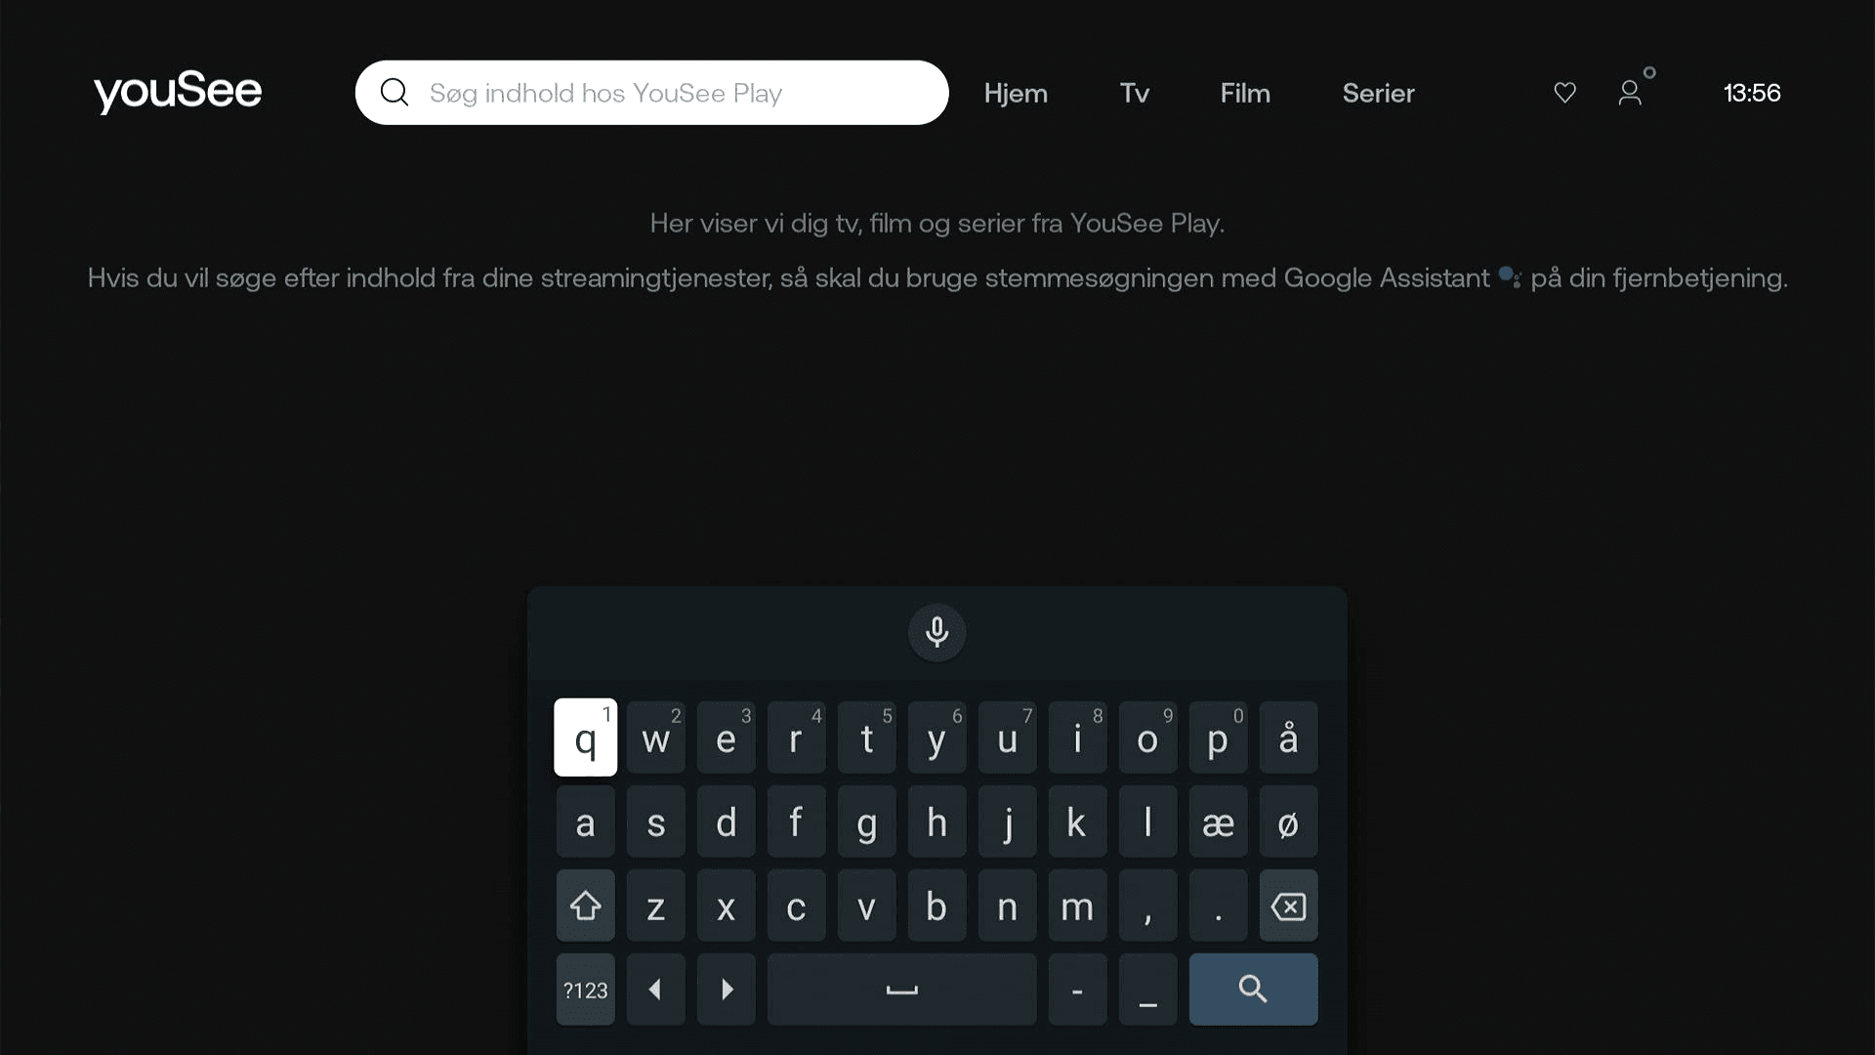1875x1055 pixels.
Task: Click the backspace delete key icon
Action: pos(1289,906)
